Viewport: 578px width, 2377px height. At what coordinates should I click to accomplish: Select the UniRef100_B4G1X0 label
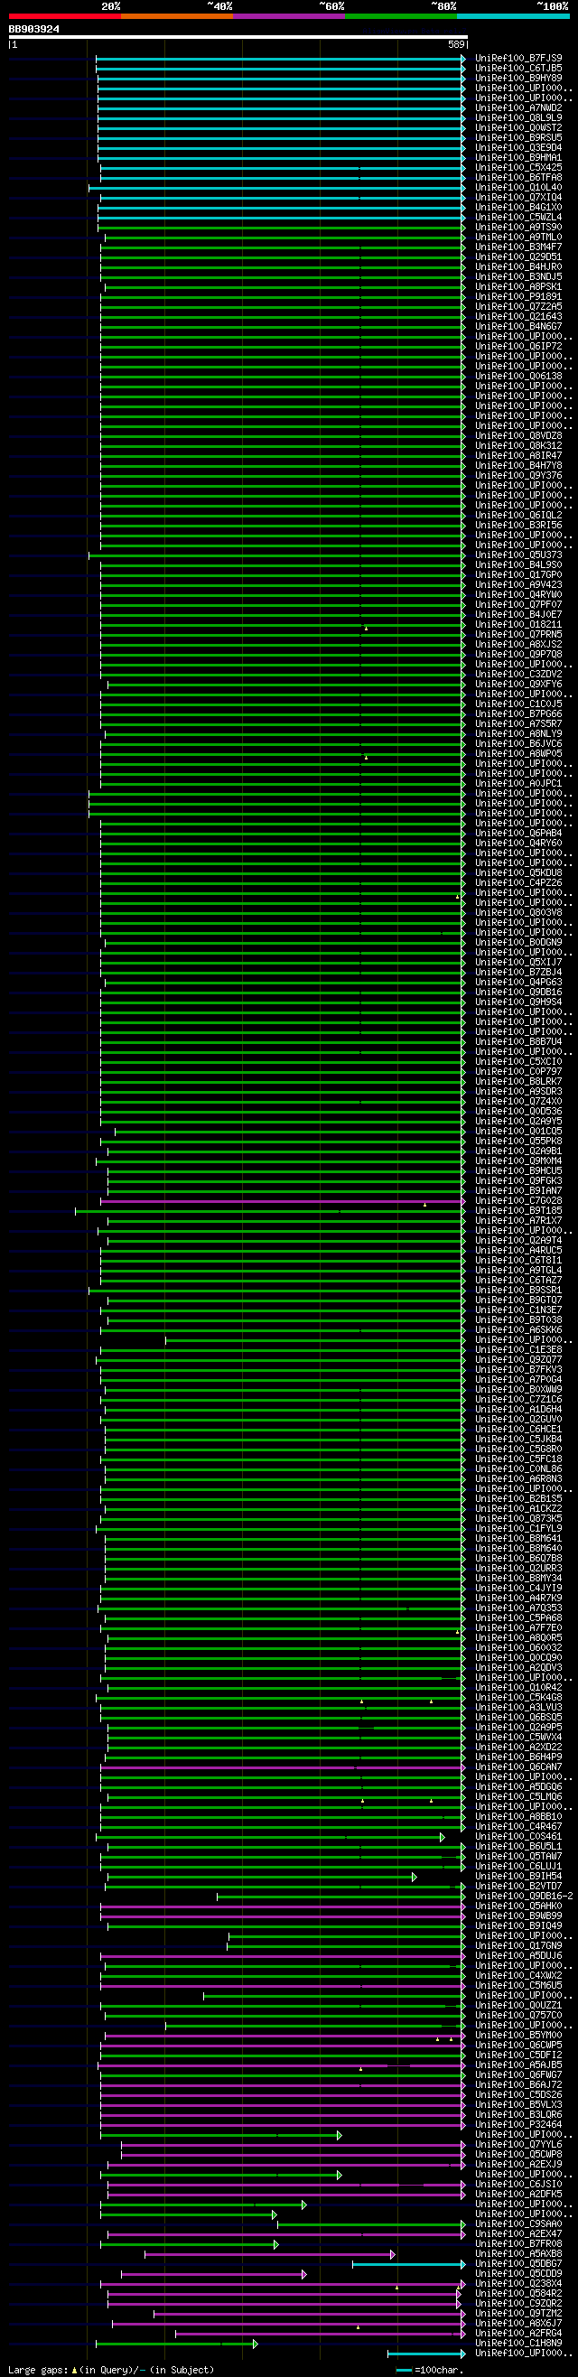click(518, 208)
